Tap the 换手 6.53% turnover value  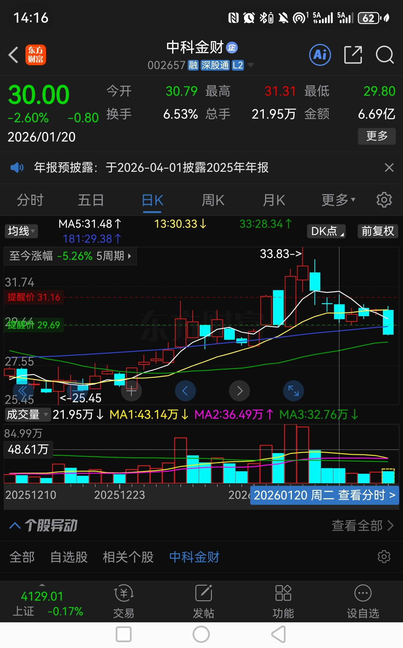[x=180, y=114]
